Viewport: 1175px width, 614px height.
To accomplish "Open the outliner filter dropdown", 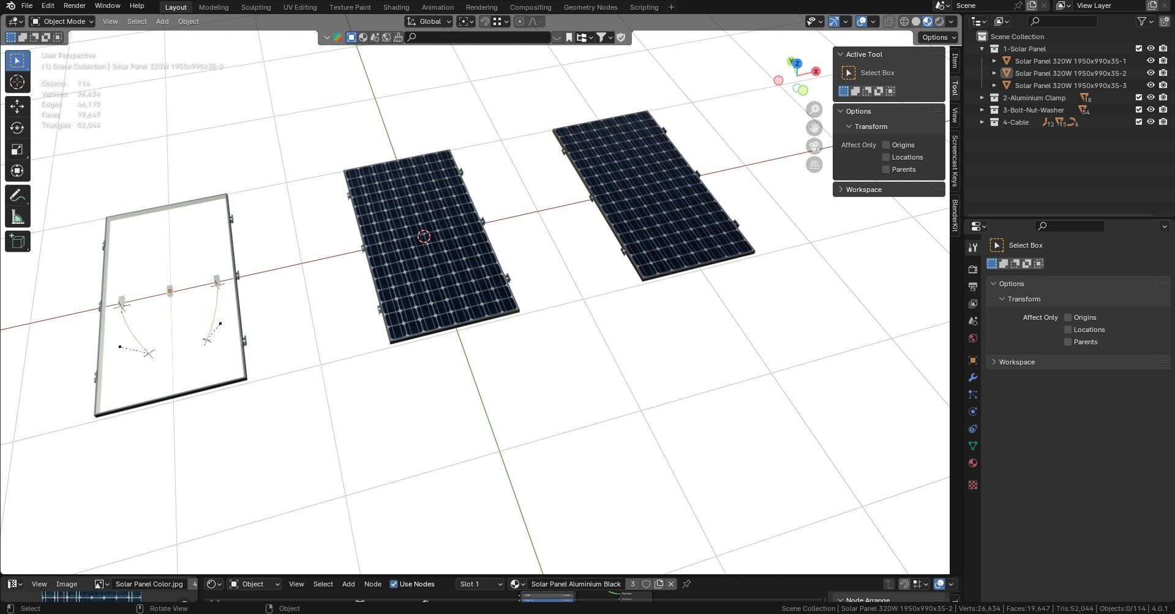I will (1144, 21).
